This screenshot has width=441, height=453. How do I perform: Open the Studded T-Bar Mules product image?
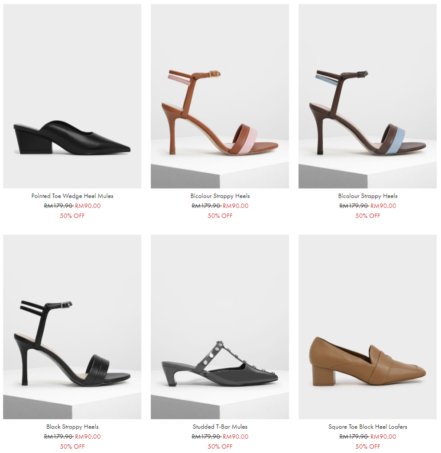point(220,327)
